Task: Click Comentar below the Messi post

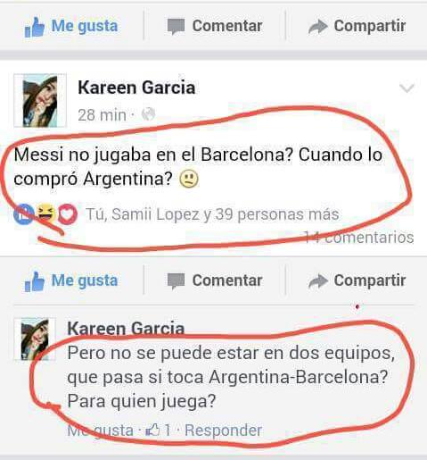Action: pos(215,280)
